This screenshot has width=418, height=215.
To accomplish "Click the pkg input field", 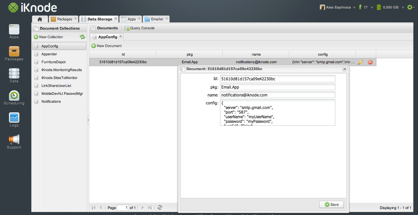I will point(278,87).
